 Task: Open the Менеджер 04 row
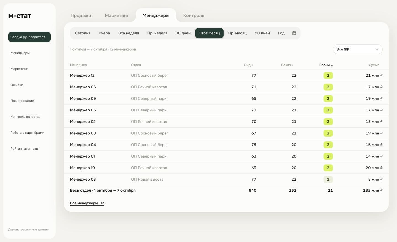click(226, 145)
